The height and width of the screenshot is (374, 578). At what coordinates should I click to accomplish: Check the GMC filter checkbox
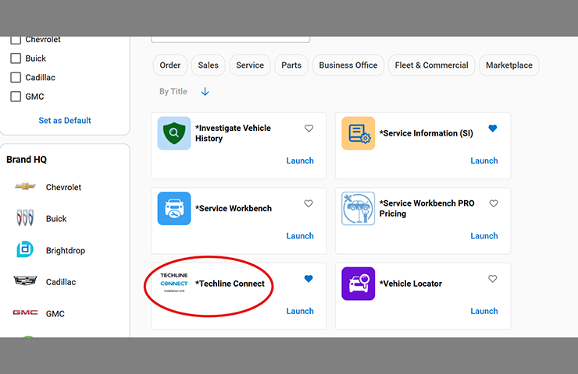(16, 97)
